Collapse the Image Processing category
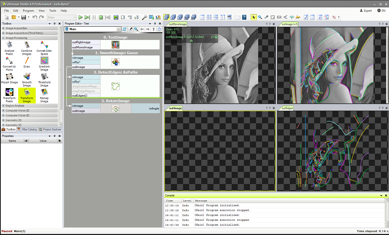Viewport: 389px width, 235px height. [x=3, y=38]
